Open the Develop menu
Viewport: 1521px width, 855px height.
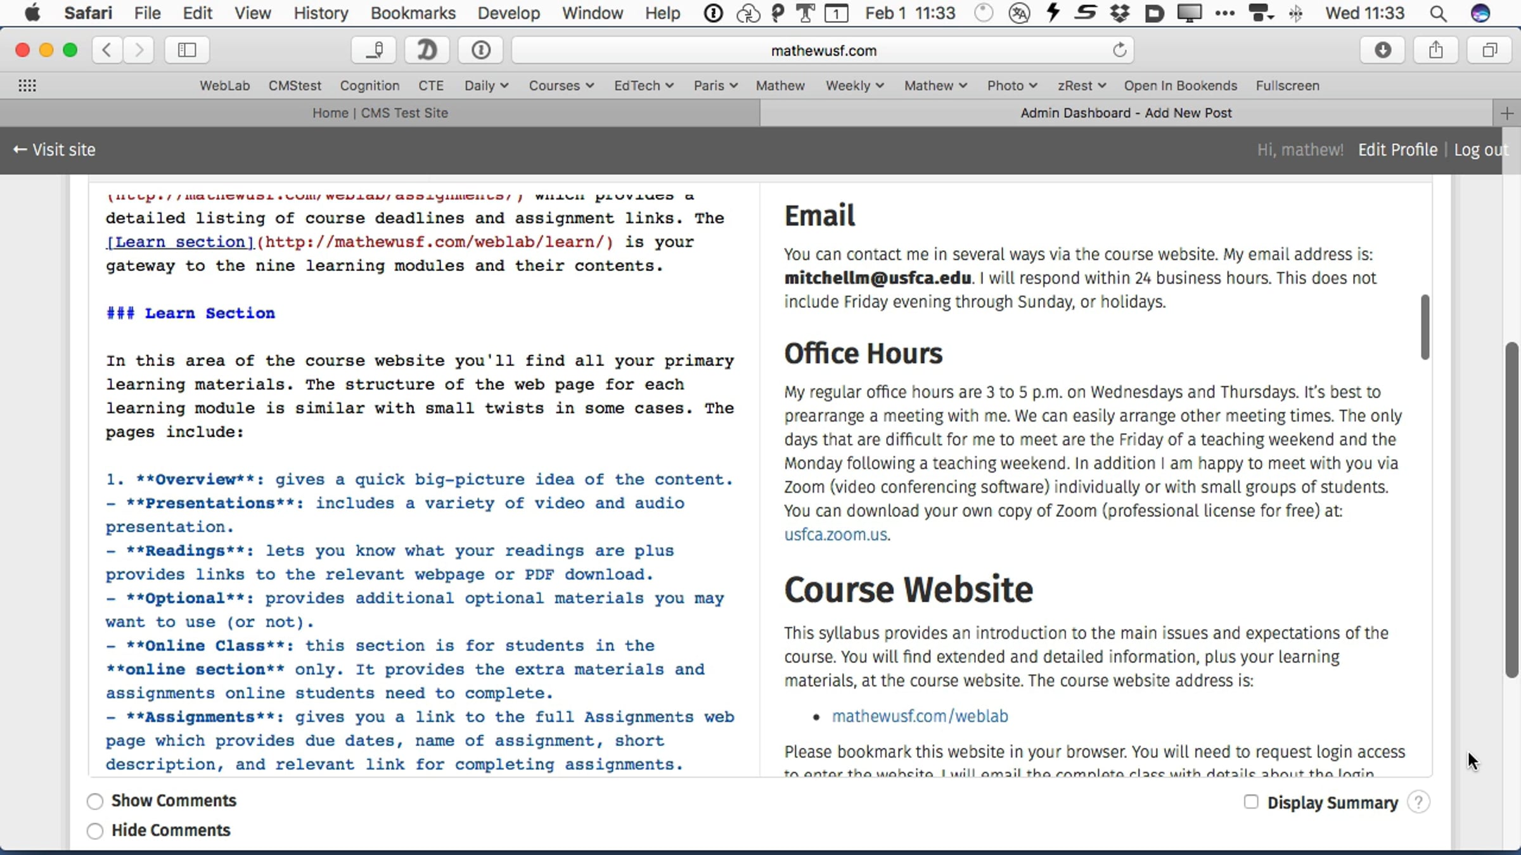click(x=508, y=13)
